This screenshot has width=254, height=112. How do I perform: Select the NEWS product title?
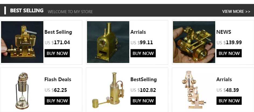point(224,32)
